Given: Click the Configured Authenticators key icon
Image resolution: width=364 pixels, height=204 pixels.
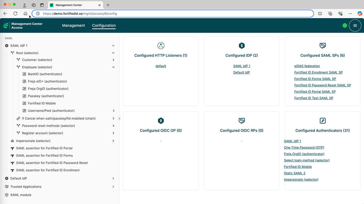Looking at the screenshot, I should (322, 121).
